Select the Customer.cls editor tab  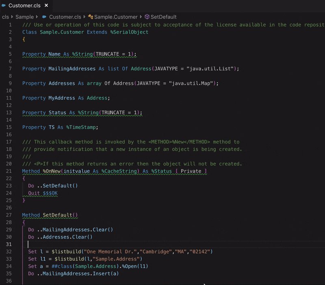point(25,6)
